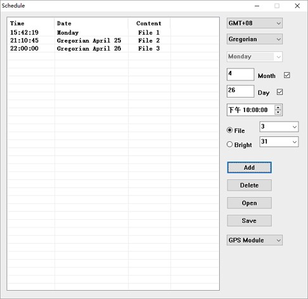Expand the file number dropdown showing 3

coord(279,127)
